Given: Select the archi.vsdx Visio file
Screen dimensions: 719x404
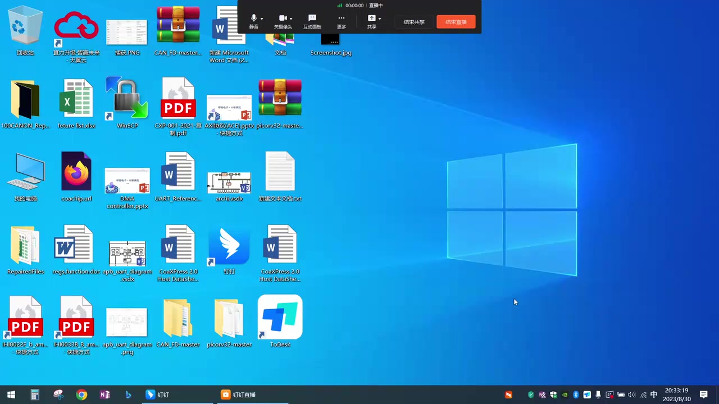Looking at the screenshot, I should (x=229, y=186).
